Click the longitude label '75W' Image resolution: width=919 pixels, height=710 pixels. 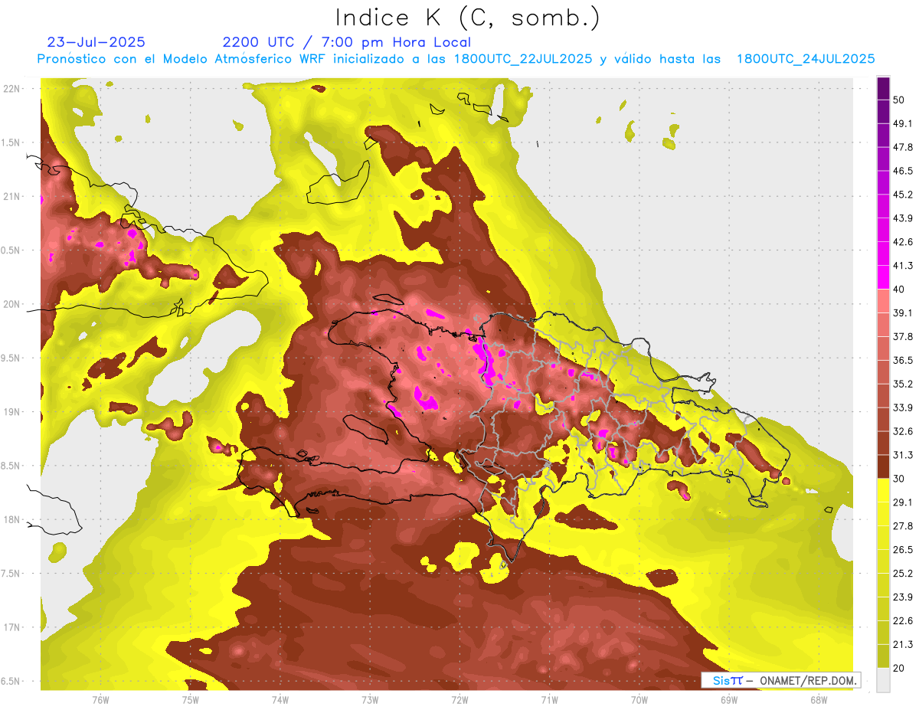[190, 699]
